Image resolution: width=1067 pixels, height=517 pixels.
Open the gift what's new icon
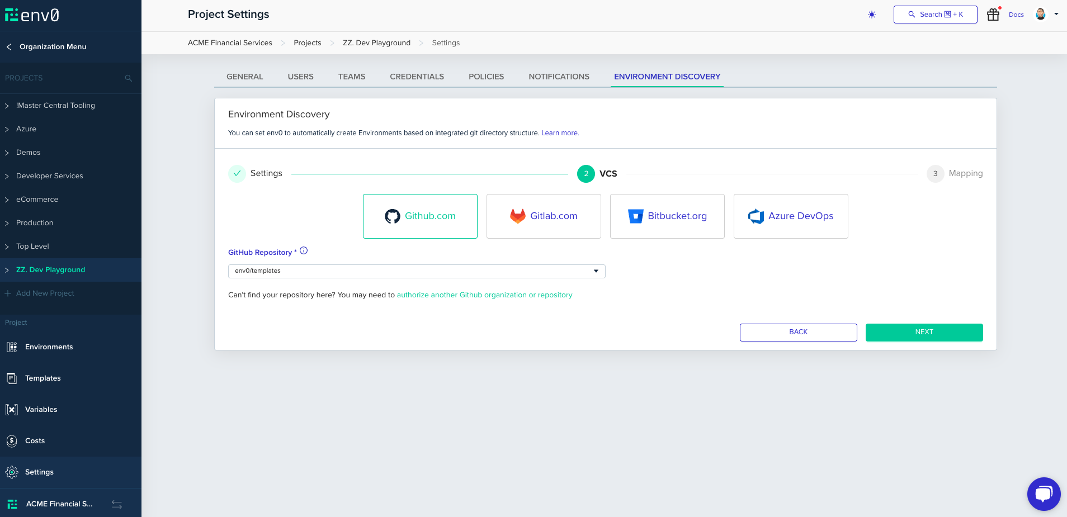pyautogui.click(x=993, y=15)
